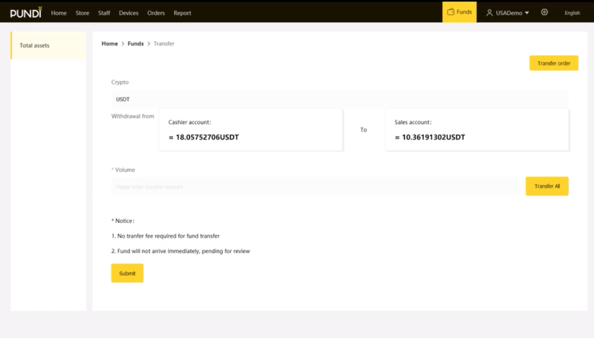Click the user profile icon
Image resolution: width=594 pixels, height=338 pixels.
pyautogui.click(x=489, y=13)
